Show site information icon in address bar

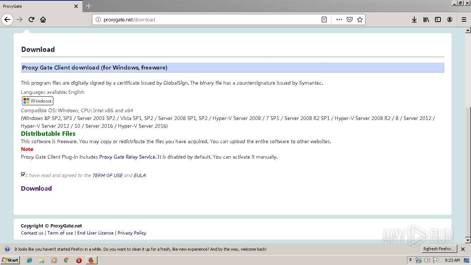point(98,20)
